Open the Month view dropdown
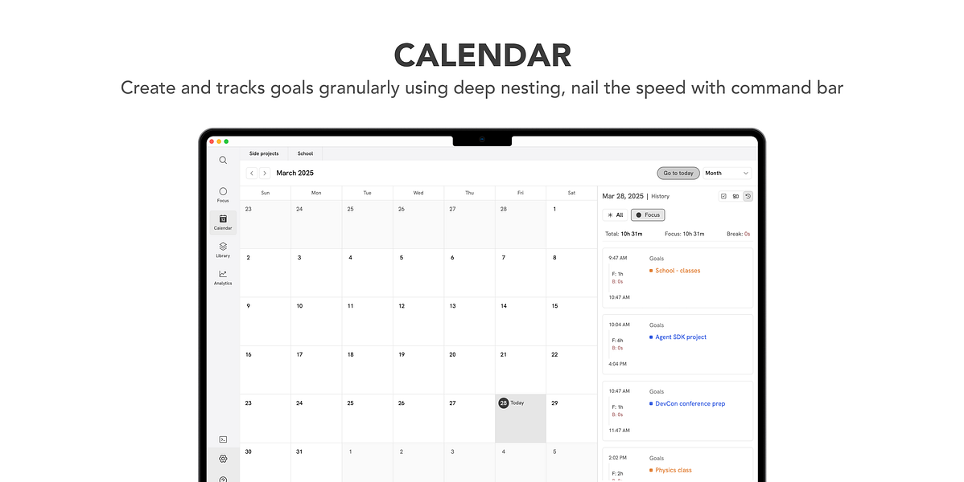Screen dimensions: 964x482 [x=727, y=174]
